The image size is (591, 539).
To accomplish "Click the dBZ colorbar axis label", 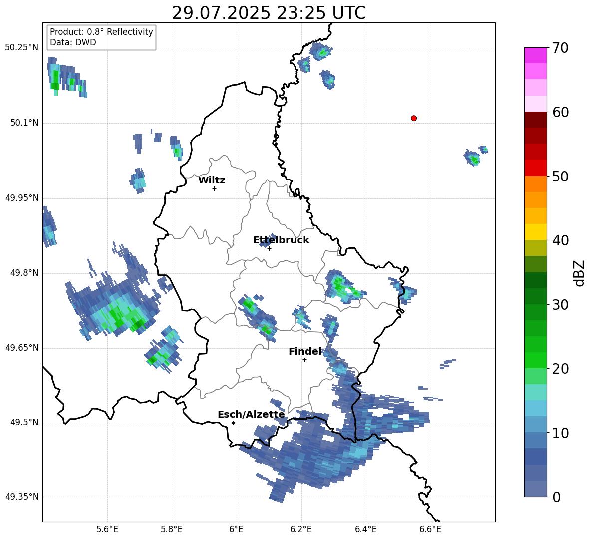I will (579, 273).
